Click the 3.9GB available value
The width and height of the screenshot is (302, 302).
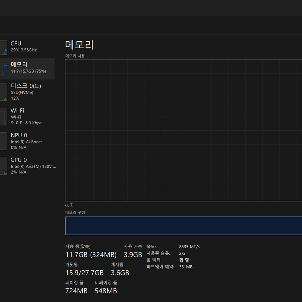[x=133, y=255]
